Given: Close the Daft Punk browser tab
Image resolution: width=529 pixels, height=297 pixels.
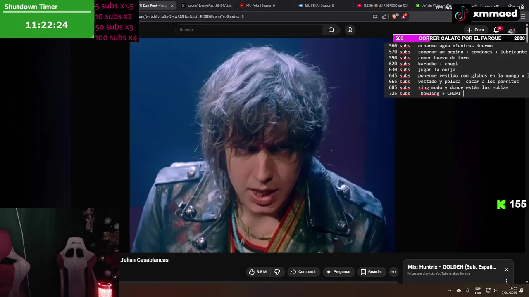Looking at the screenshot, I should pos(172,5).
